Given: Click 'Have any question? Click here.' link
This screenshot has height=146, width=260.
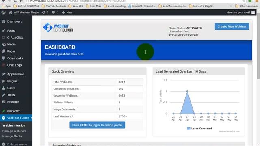Looking at the screenshot, I should point(65,54).
